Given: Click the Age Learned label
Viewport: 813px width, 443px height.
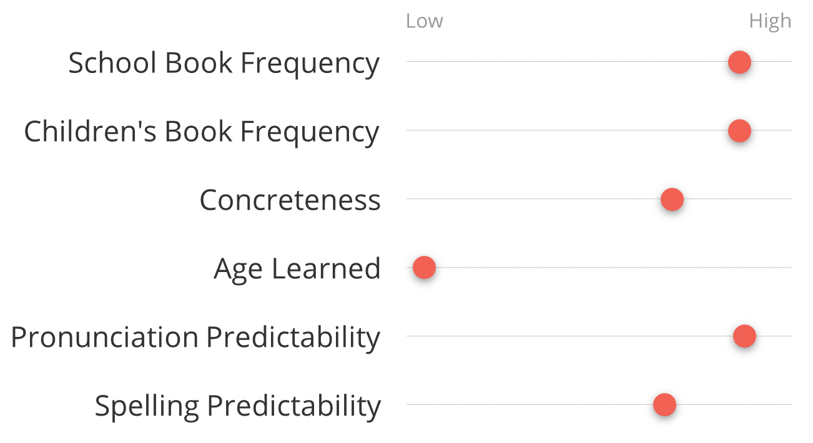Looking at the screenshot, I should (x=297, y=270).
